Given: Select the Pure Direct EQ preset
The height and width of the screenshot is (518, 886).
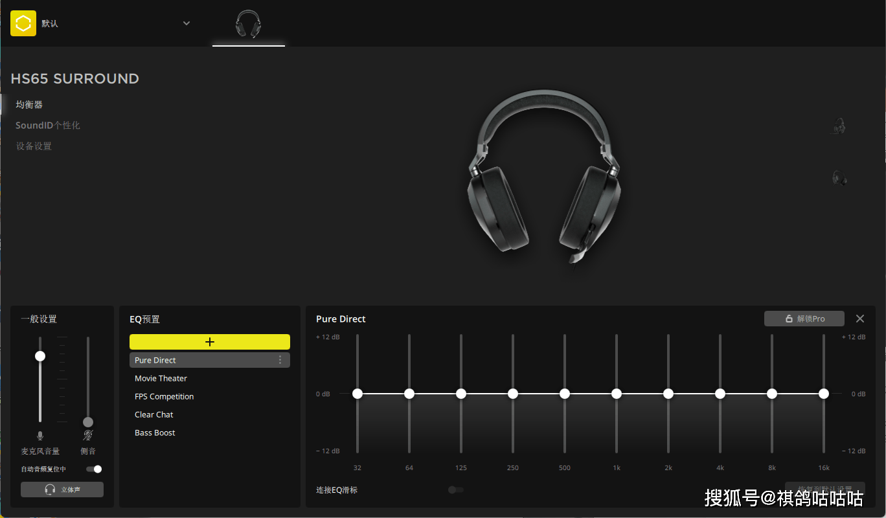Looking at the screenshot, I should (210, 360).
